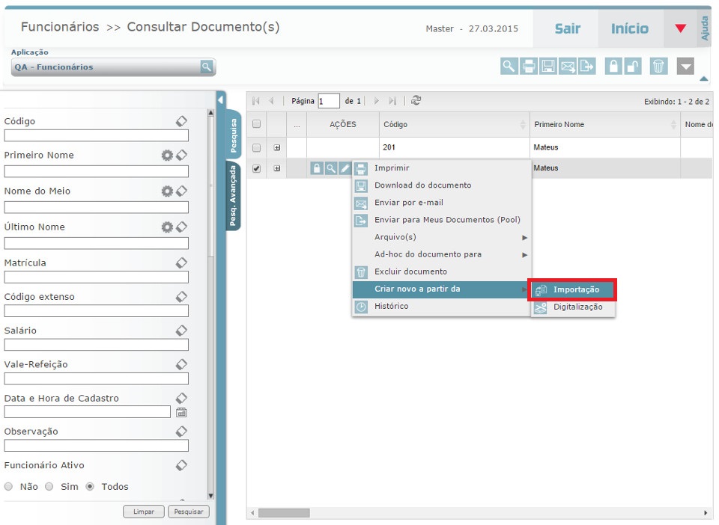Check the checkbox for row 201
The width and height of the screenshot is (719, 525).
[257, 148]
